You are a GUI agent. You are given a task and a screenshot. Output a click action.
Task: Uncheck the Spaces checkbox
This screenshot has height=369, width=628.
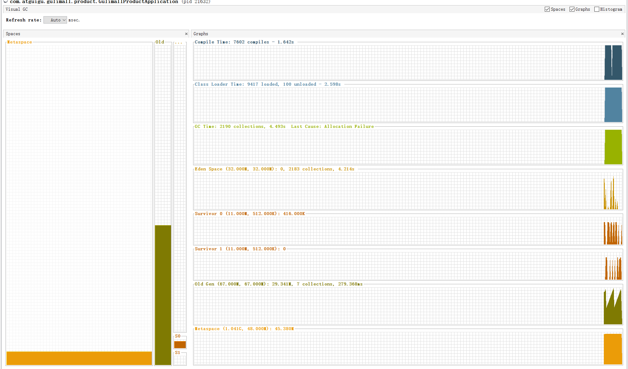pyautogui.click(x=547, y=9)
